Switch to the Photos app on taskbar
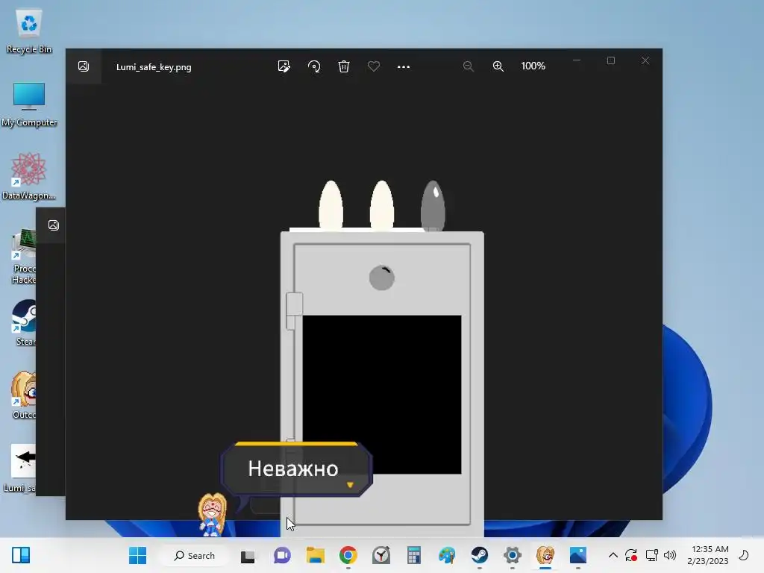Viewport: 764px width, 573px height. 578,555
